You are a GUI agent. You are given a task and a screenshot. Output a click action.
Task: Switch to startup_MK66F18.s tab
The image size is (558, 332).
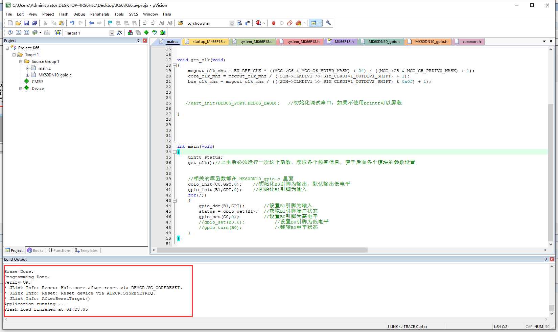point(206,42)
